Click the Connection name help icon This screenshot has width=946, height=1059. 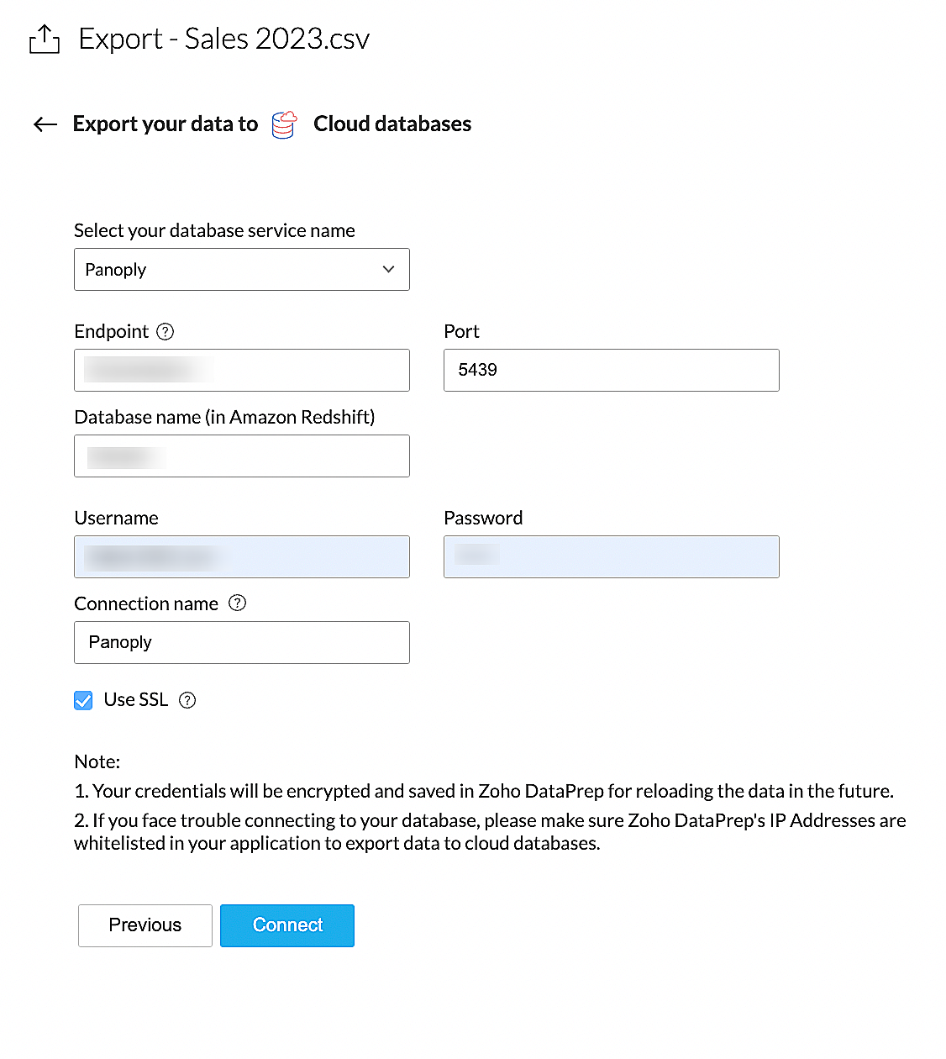(x=238, y=603)
